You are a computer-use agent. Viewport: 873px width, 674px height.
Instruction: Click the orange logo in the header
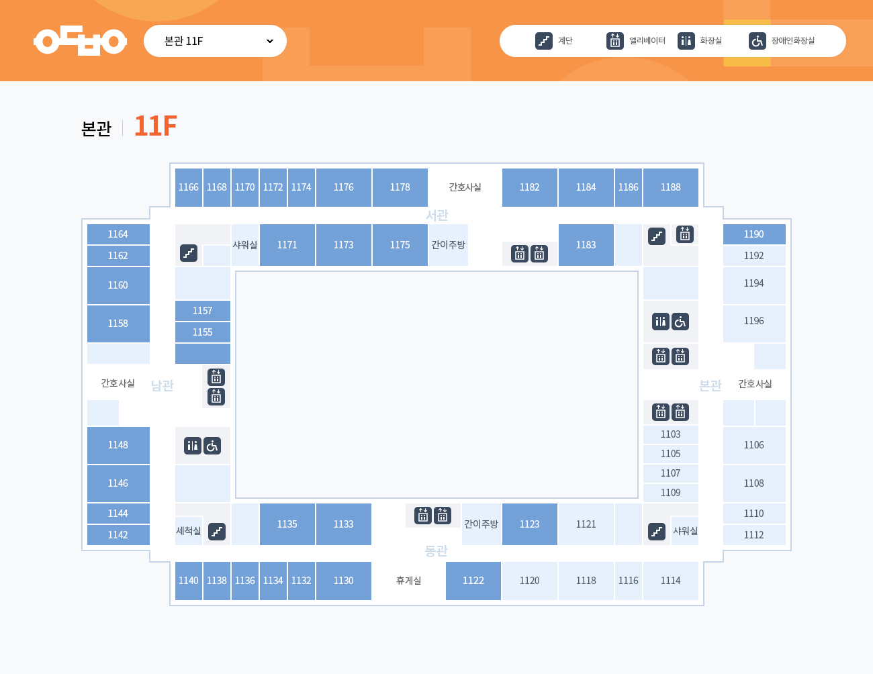point(81,41)
